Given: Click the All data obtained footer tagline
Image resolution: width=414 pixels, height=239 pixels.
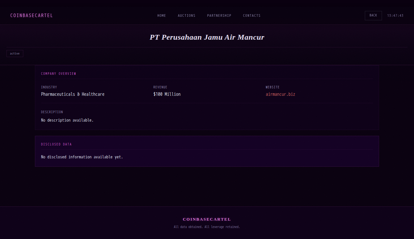Looking at the screenshot, I should pos(207,227).
